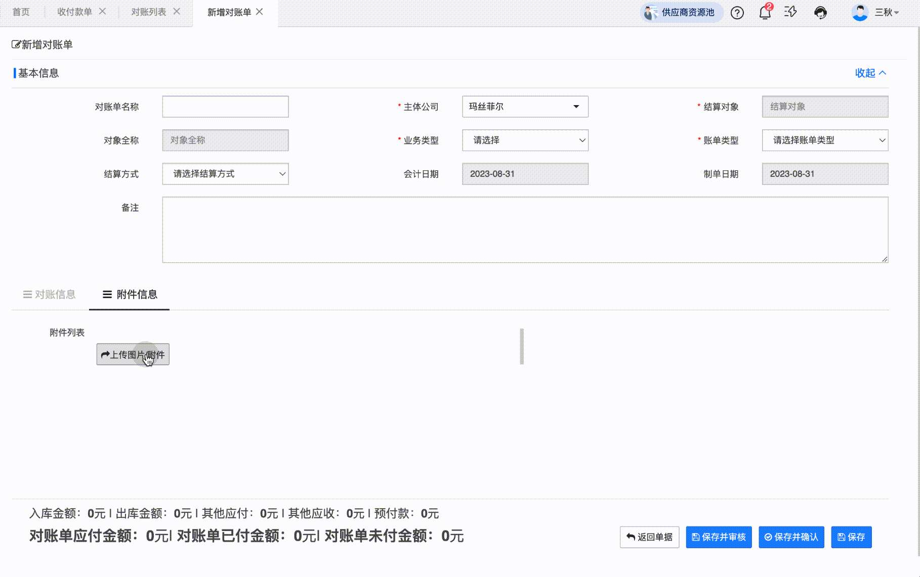Click the lightning shortcut icon in header
Image resolution: width=920 pixels, height=577 pixels.
(x=790, y=12)
